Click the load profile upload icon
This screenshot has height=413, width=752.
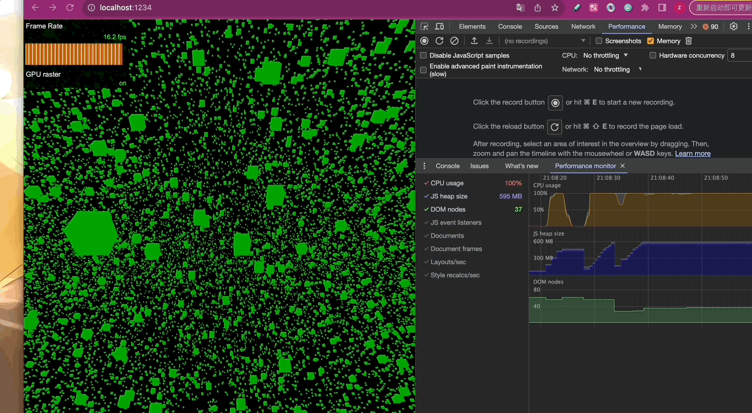click(474, 41)
